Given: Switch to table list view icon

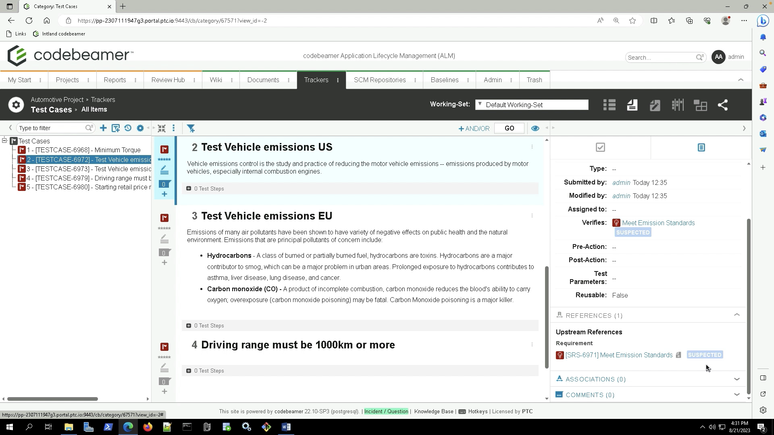Looking at the screenshot, I should (x=609, y=105).
